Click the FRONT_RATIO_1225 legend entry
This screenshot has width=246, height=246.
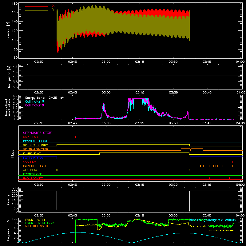pyautogui.click(x=40, y=223)
